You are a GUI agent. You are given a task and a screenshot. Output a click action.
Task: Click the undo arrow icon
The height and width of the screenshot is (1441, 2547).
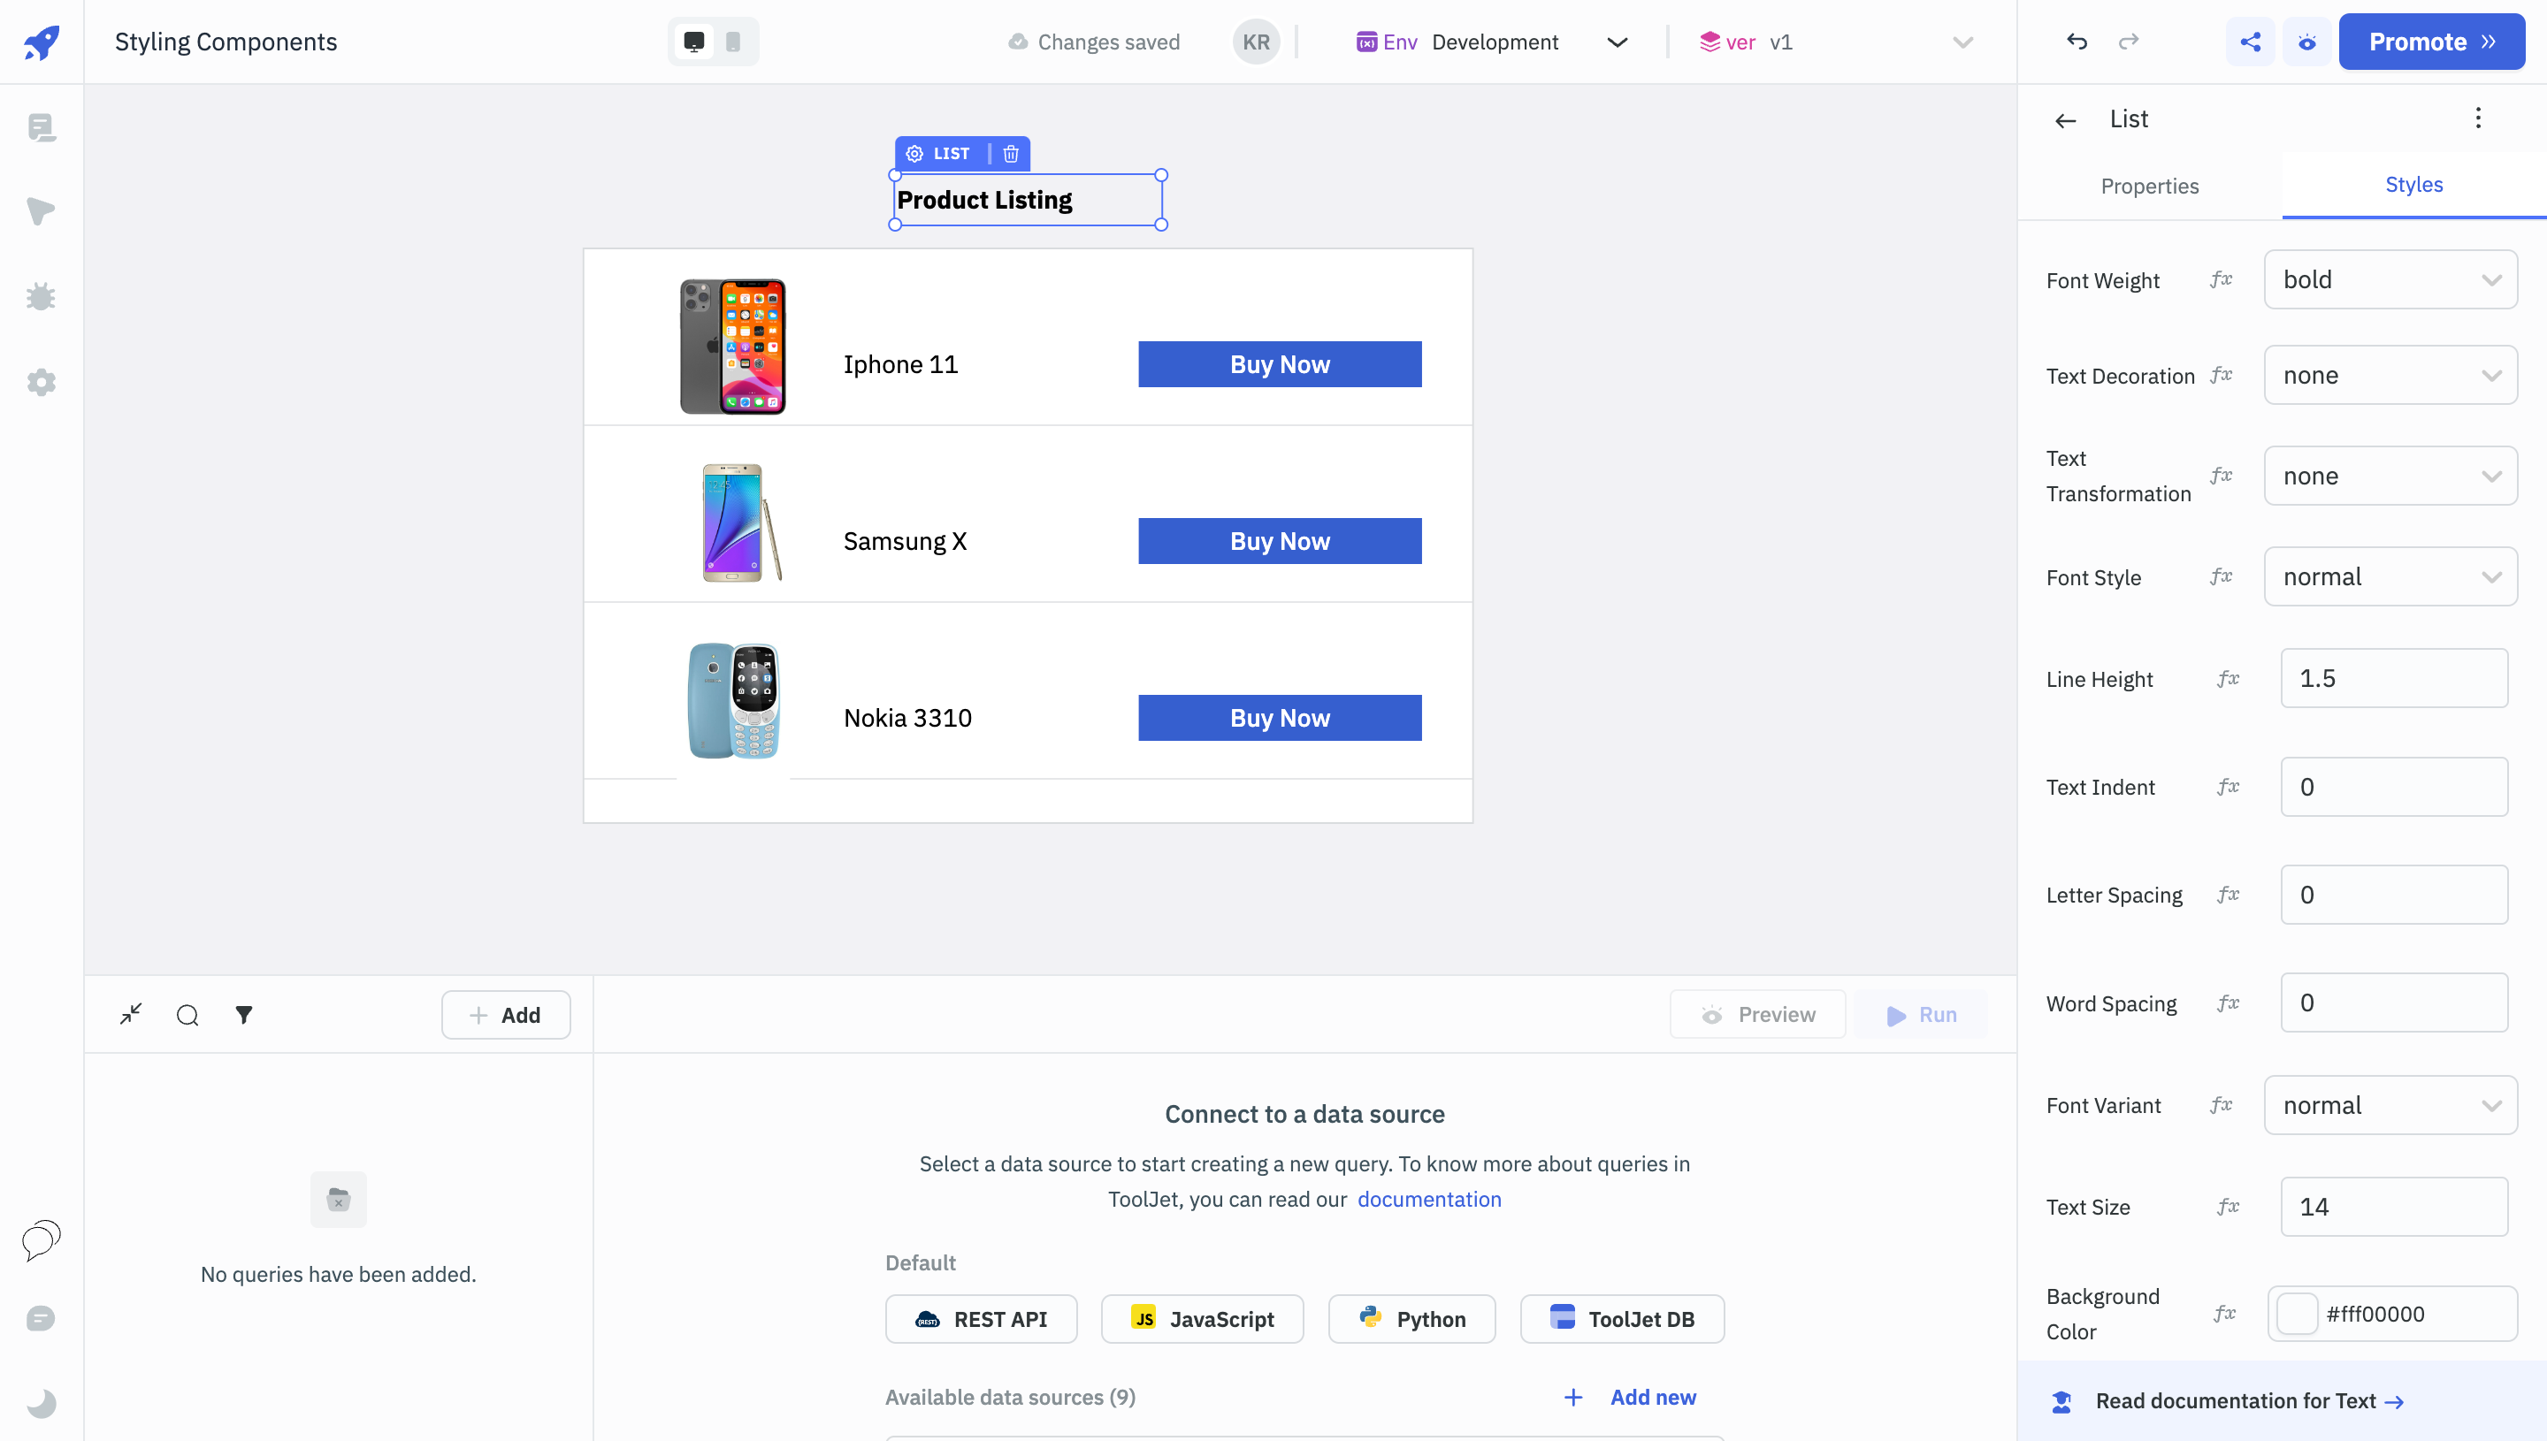click(x=2077, y=42)
